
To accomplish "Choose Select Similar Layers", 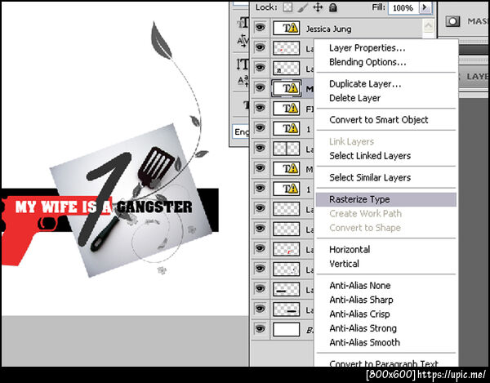I will point(370,177).
